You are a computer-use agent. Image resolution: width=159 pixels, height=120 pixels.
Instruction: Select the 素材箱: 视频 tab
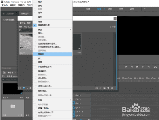pos(25,23)
